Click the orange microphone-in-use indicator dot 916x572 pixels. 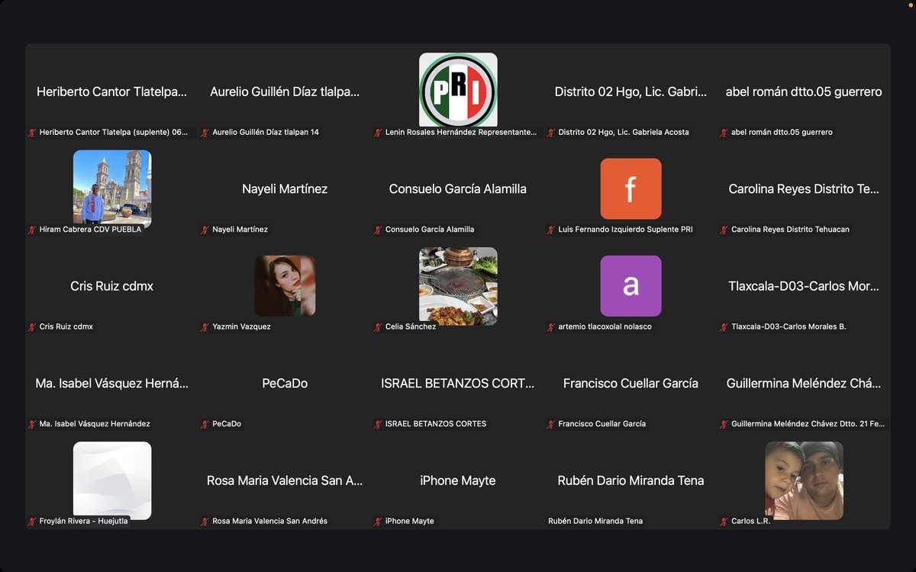(x=910, y=4)
